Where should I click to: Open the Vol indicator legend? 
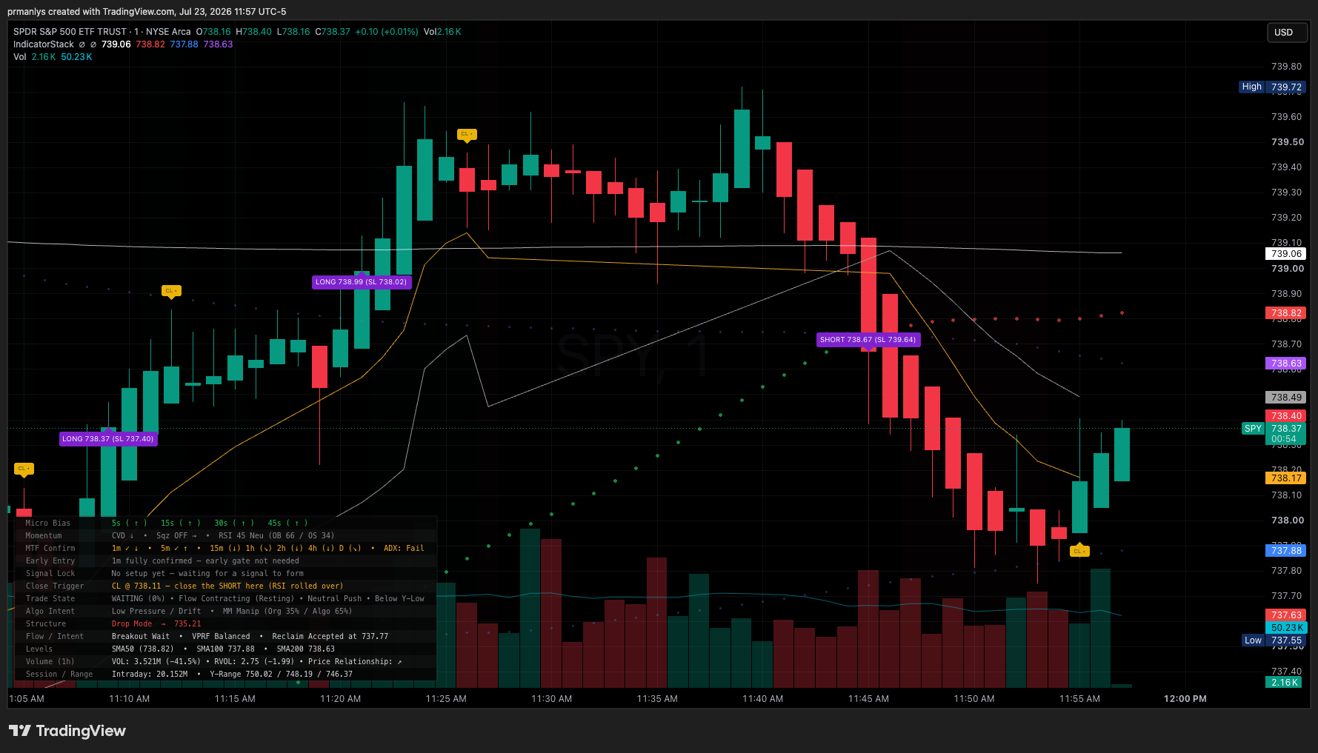pos(19,57)
